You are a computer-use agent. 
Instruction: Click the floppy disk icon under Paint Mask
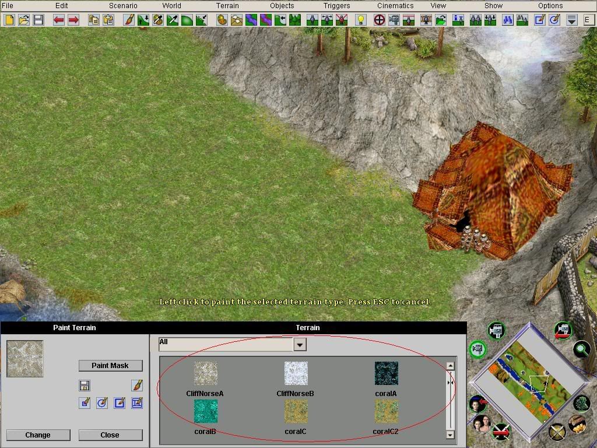[x=85, y=385]
